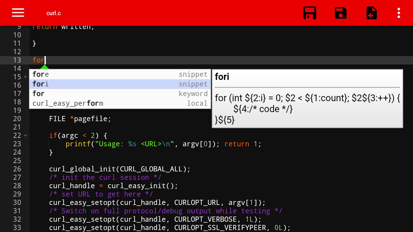Collapse the code fold at line 22
The width and height of the screenshot is (413, 232).
(x=26, y=135)
